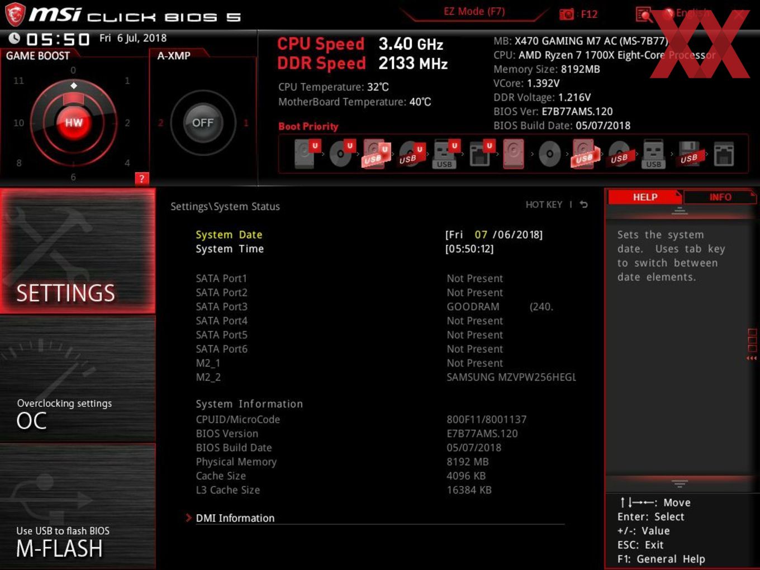
Task: Click the Settings\System Status breadcrumb
Action: click(x=225, y=206)
